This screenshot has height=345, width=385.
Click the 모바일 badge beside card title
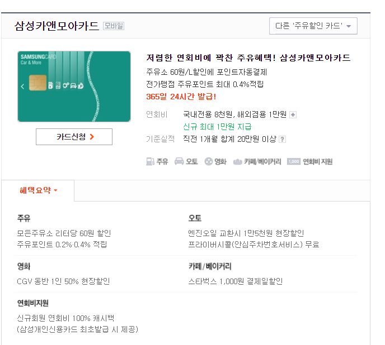[x=114, y=26]
